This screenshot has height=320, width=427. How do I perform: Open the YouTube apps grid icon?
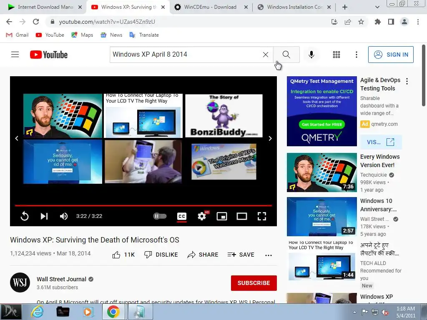337,55
